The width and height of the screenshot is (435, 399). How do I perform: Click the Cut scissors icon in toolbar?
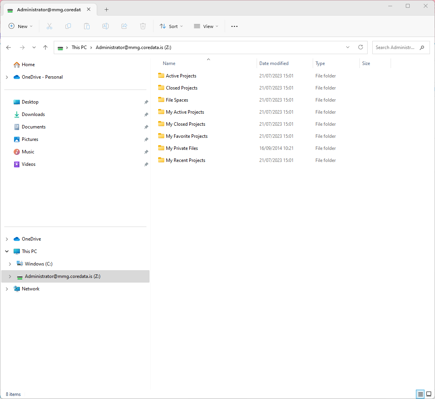49,26
